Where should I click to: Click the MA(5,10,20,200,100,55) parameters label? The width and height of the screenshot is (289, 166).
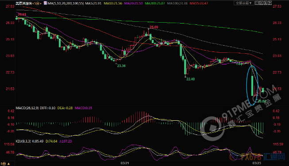point(66,3)
